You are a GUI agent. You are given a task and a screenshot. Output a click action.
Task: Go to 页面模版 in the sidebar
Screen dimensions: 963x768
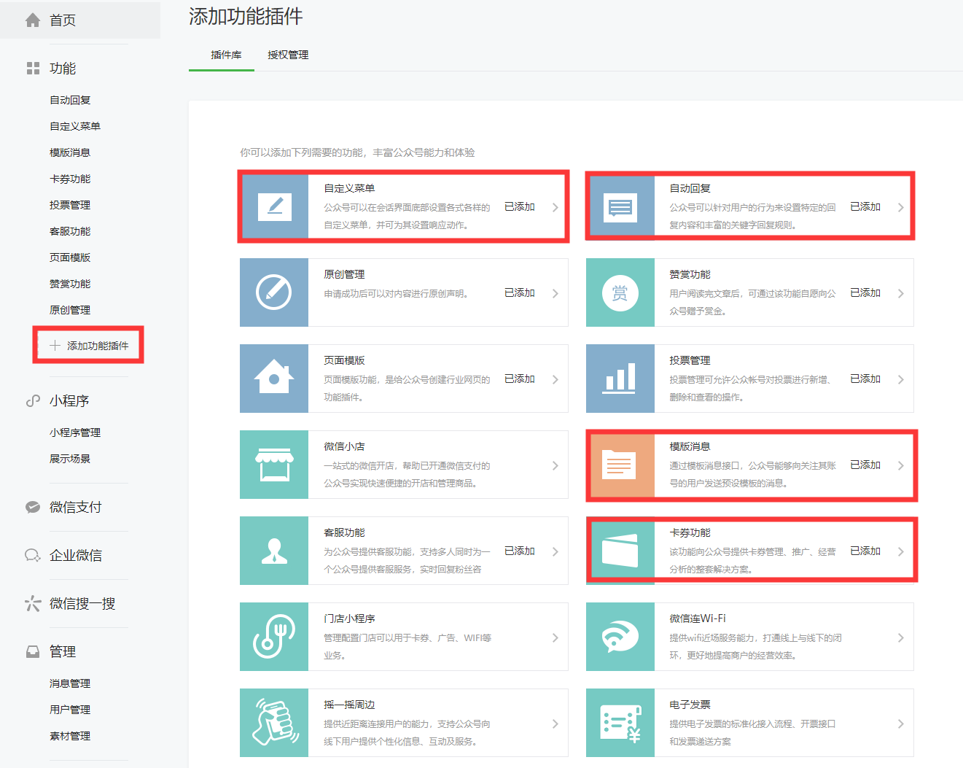click(70, 257)
